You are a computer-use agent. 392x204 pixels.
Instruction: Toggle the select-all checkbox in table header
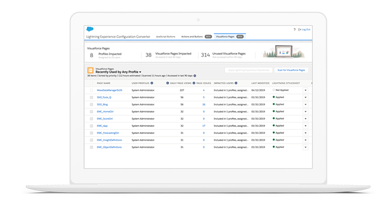click(x=91, y=83)
